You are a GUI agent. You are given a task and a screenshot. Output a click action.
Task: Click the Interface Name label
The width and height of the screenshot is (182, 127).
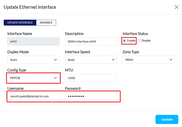click(20, 34)
